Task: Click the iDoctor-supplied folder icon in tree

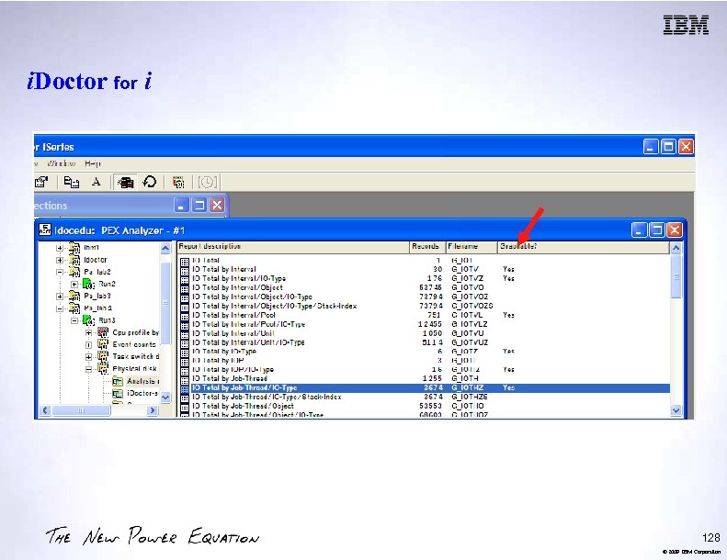Action: (x=118, y=393)
